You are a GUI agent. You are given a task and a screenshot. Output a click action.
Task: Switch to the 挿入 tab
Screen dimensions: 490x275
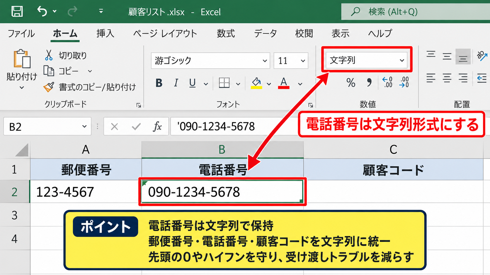pos(105,33)
